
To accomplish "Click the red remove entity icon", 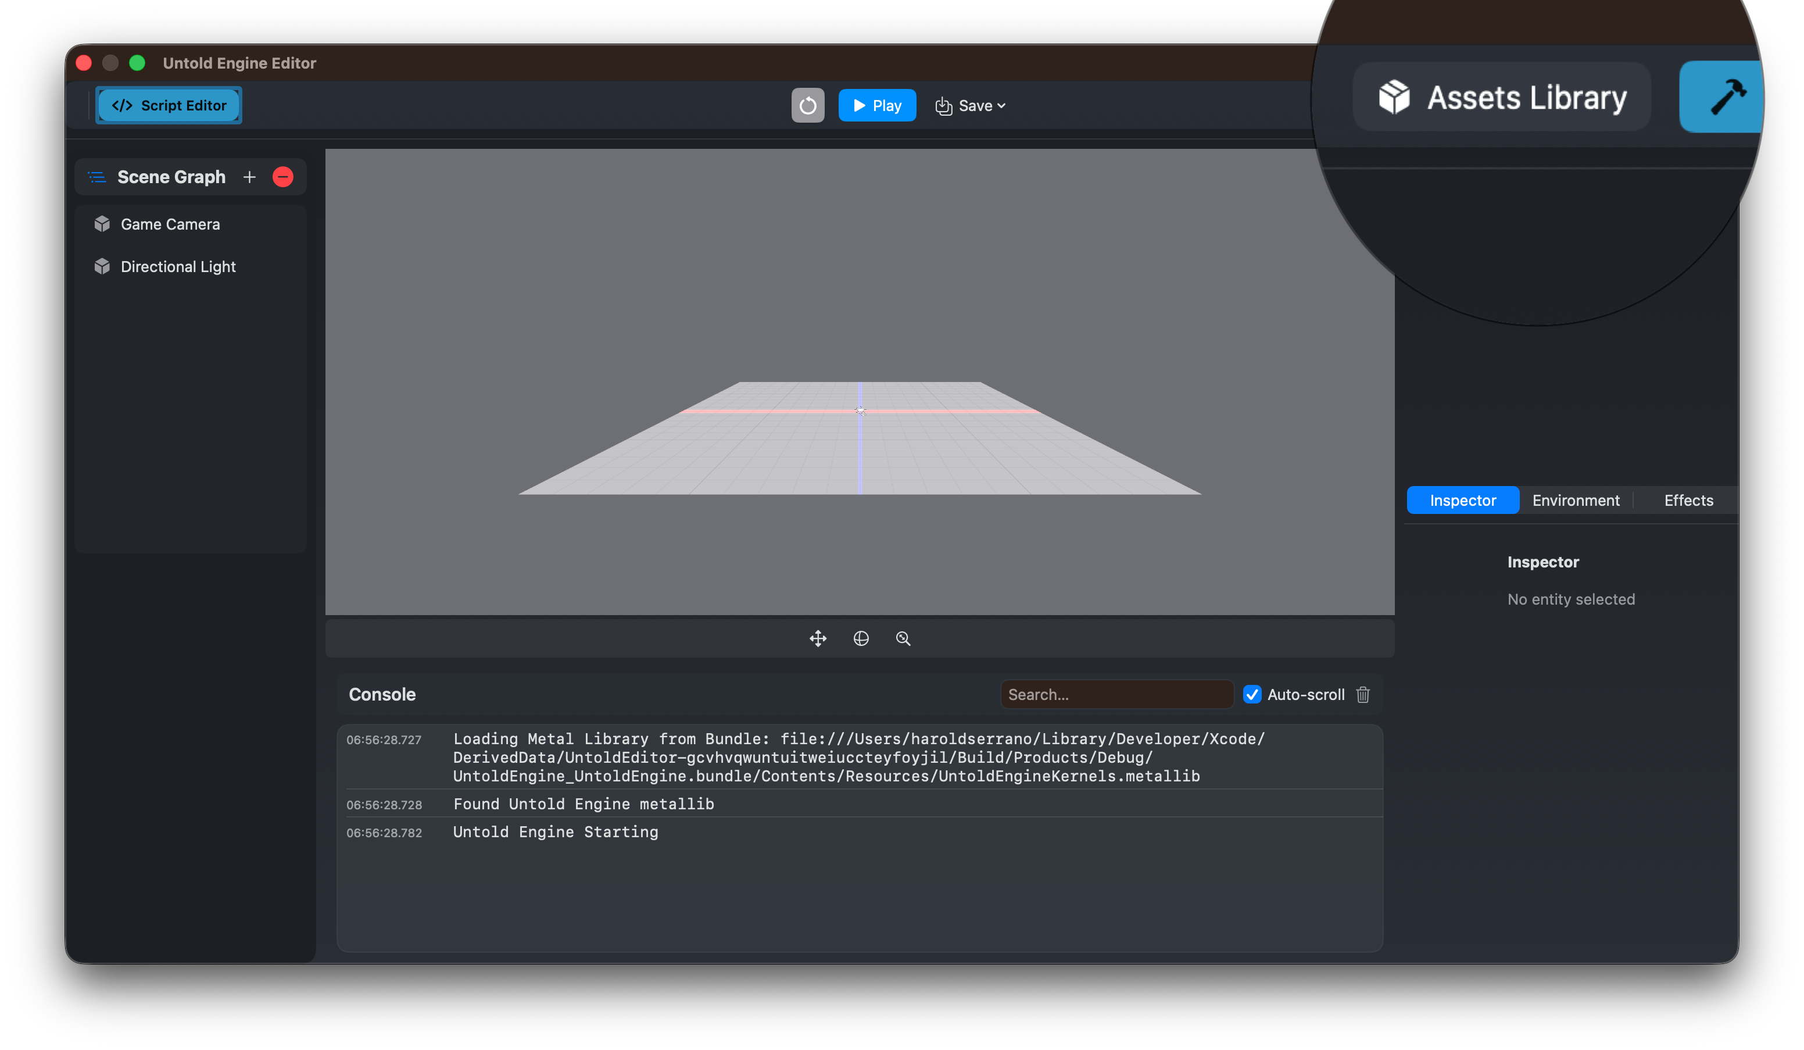I will (283, 177).
